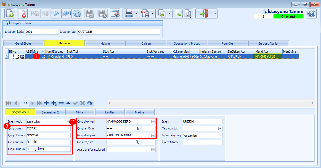Go to next record with play arrow
The height and width of the screenshot is (168, 321).
(x=56, y=14)
